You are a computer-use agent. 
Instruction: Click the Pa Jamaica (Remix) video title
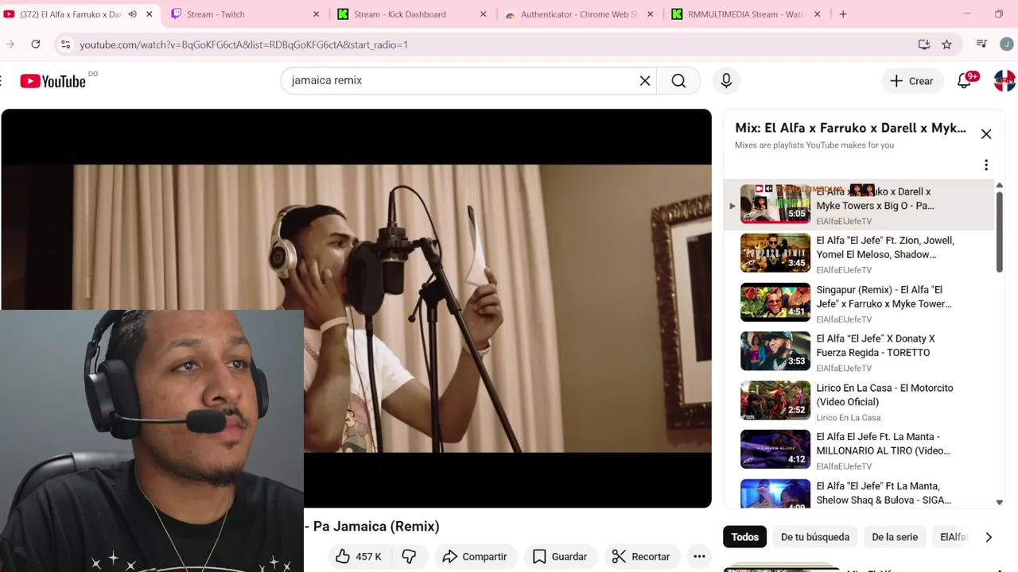372,526
